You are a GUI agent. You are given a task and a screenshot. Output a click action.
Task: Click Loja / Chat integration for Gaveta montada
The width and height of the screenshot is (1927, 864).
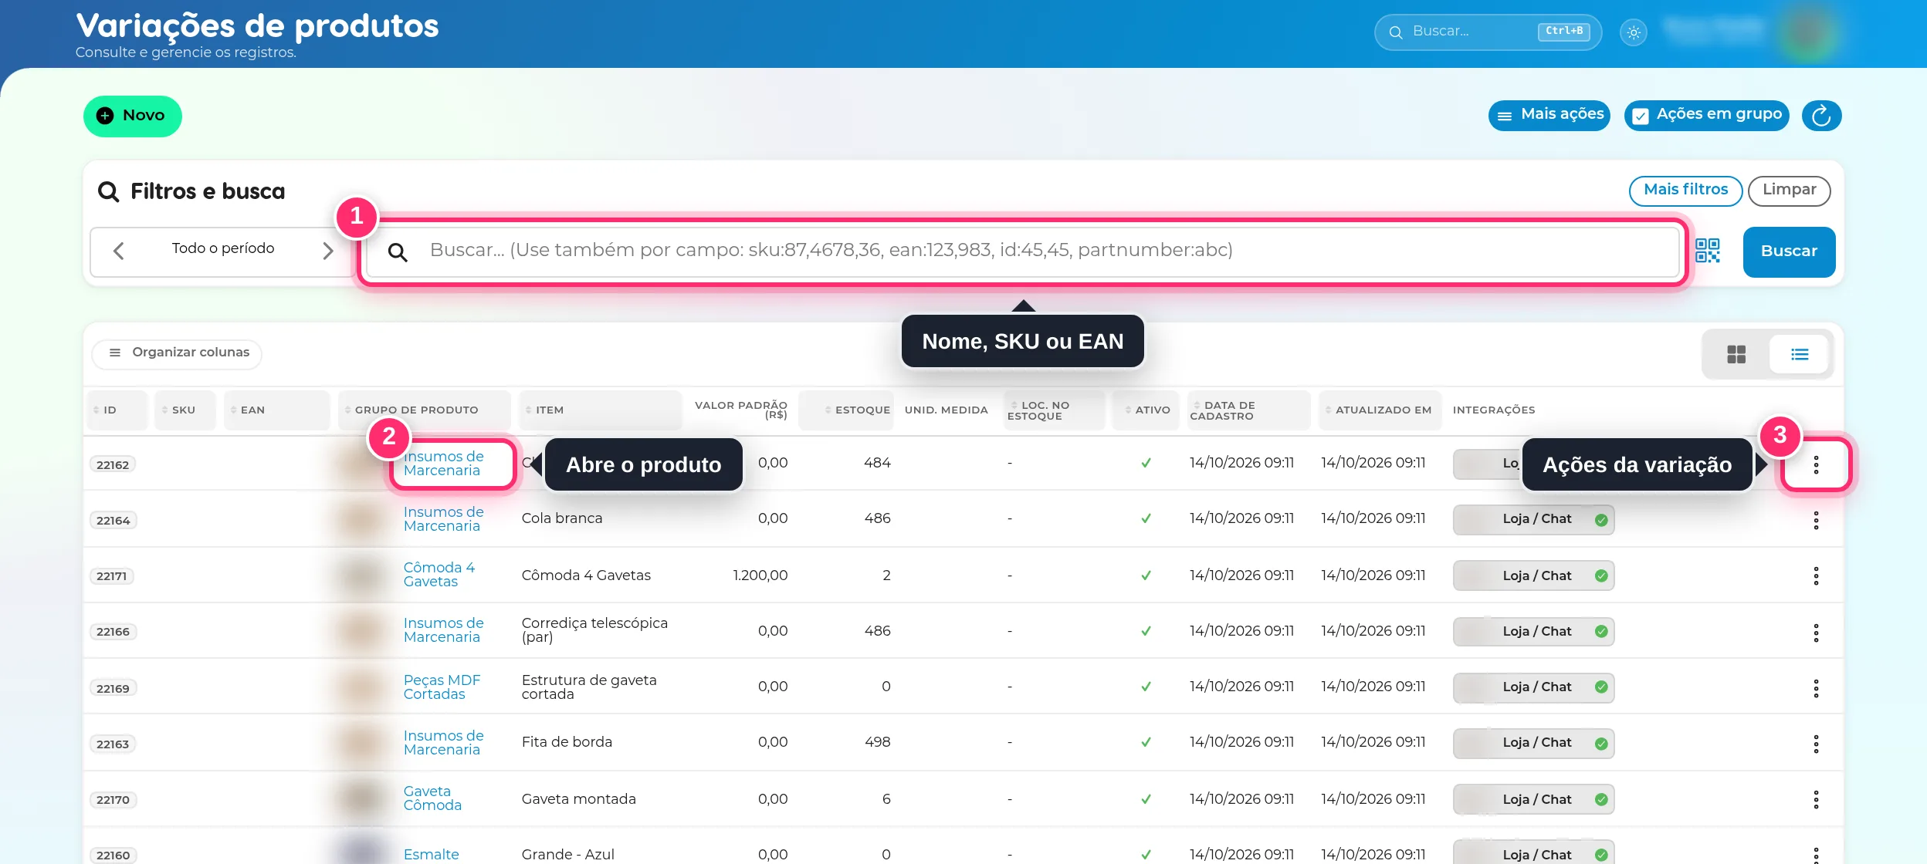tap(1533, 800)
